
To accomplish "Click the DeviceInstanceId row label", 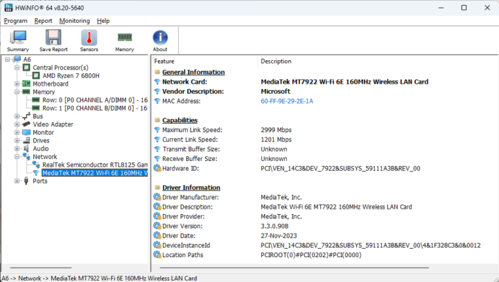I will click(x=186, y=245).
